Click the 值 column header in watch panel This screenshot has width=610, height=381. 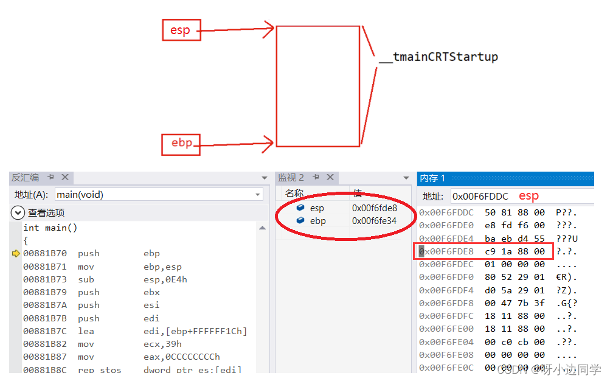coord(358,193)
